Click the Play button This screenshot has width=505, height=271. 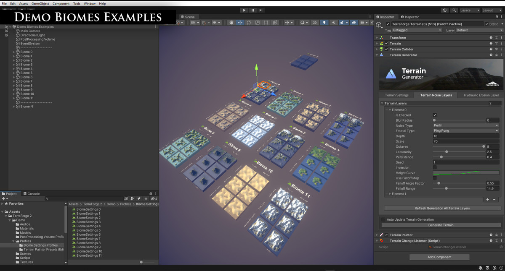click(244, 10)
